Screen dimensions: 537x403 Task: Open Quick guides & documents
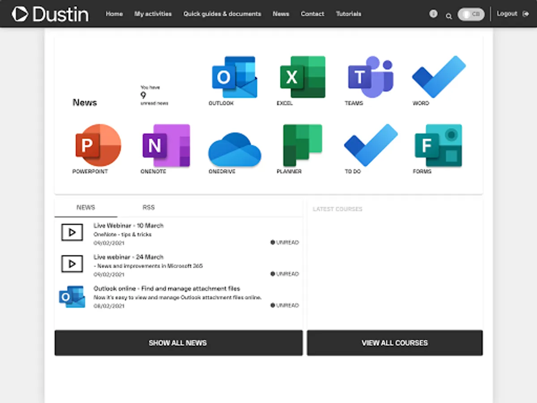click(x=222, y=14)
